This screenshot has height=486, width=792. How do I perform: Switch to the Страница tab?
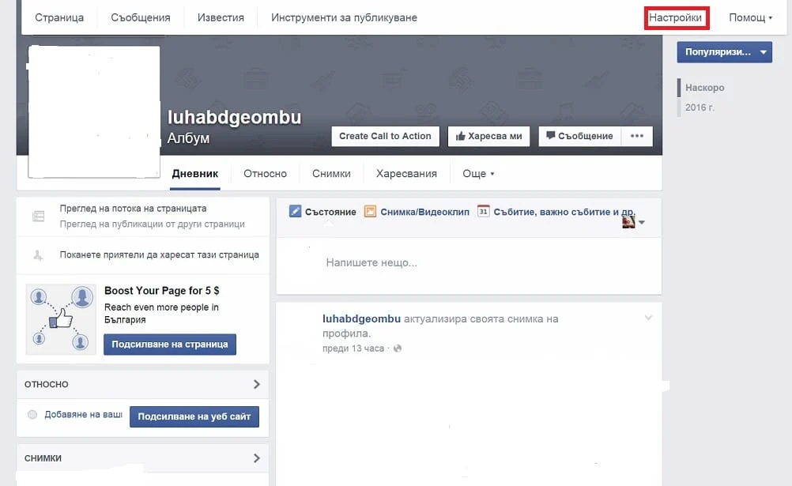point(59,17)
